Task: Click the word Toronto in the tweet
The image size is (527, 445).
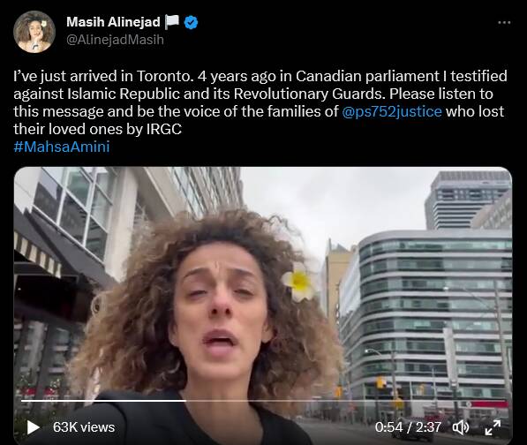Action: coord(165,76)
